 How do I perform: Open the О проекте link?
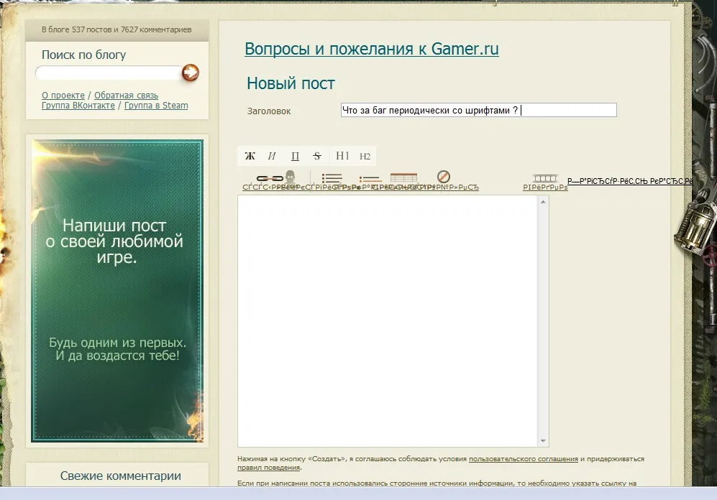click(x=63, y=96)
